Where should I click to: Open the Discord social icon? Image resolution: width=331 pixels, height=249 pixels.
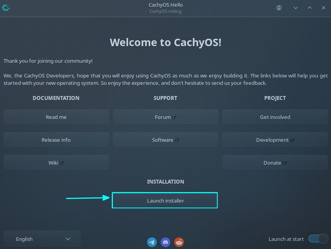pos(165,242)
